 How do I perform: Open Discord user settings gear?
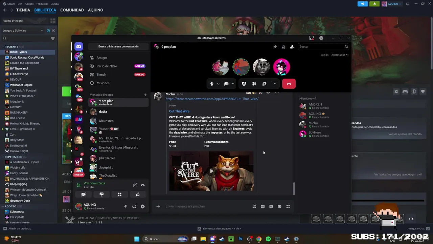pyautogui.click(x=143, y=206)
